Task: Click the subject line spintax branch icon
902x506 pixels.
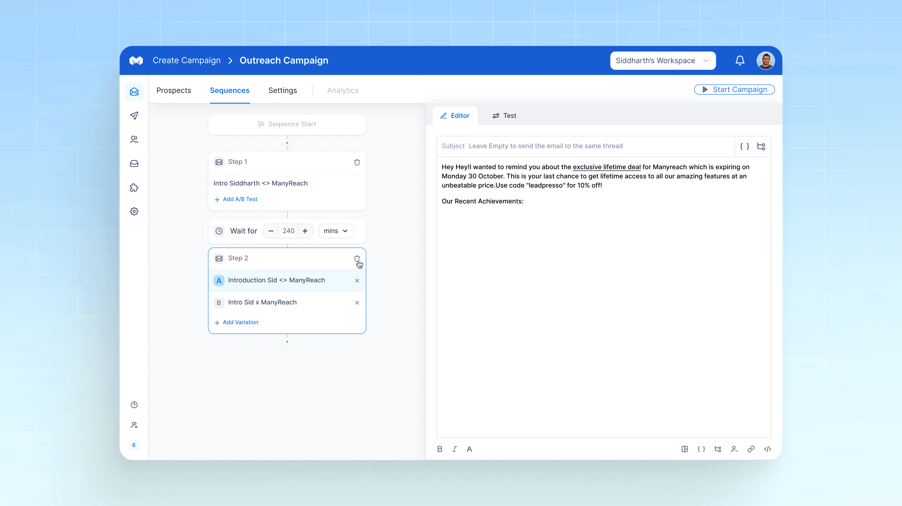Action: coord(761,146)
